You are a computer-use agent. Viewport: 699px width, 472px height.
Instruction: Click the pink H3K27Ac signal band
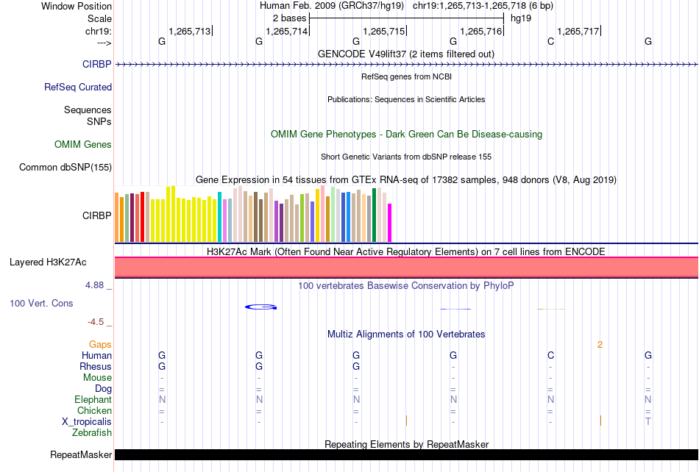coord(407,267)
